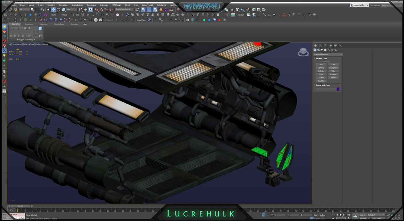Create a Teapot primitive
Screen dimensions: 404x221
(x=321, y=78)
